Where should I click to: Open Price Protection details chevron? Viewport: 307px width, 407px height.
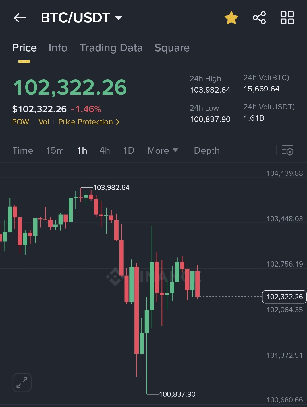pyautogui.click(x=117, y=122)
